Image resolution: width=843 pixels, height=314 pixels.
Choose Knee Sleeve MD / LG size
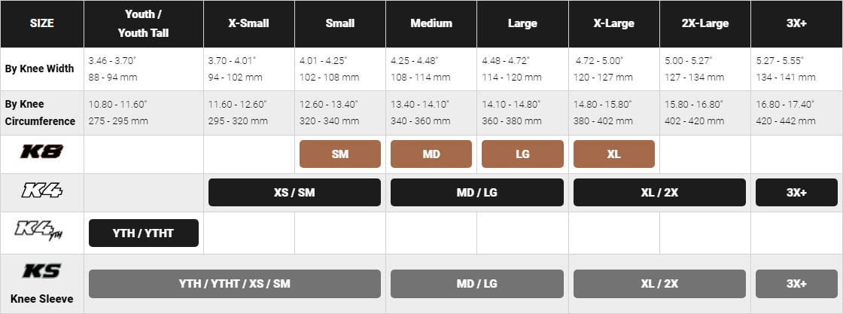click(x=476, y=284)
